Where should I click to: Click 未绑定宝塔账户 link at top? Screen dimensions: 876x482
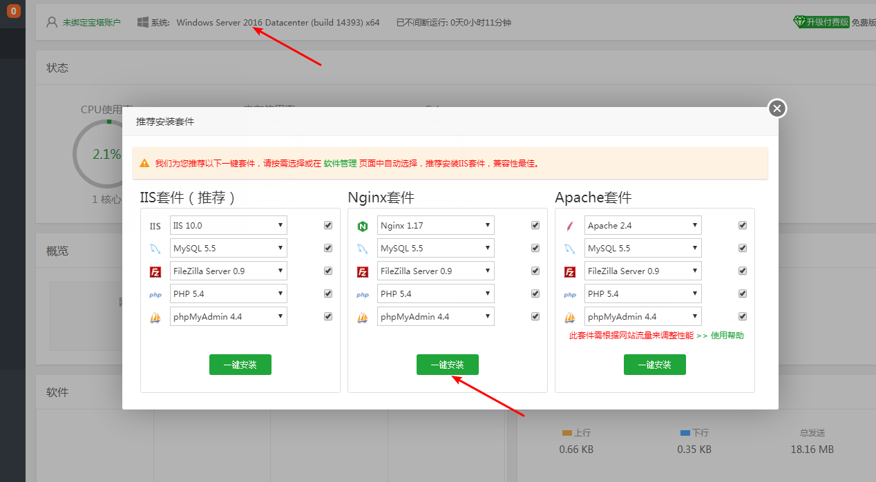[x=91, y=23]
